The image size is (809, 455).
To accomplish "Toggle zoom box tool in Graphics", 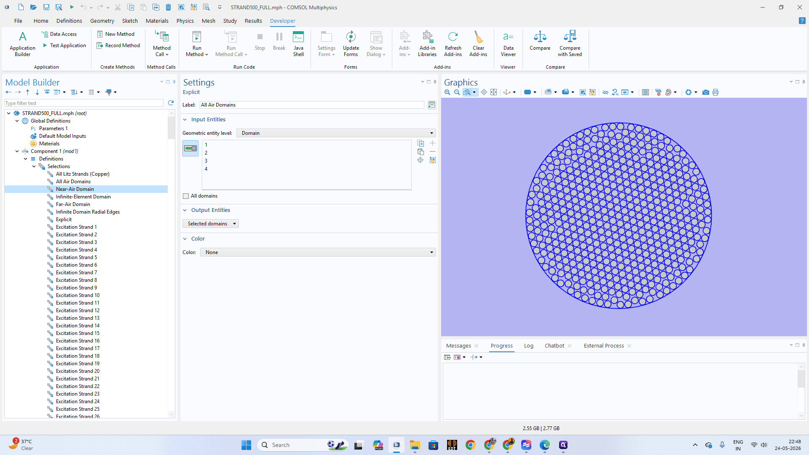I will pyautogui.click(x=467, y=92).
